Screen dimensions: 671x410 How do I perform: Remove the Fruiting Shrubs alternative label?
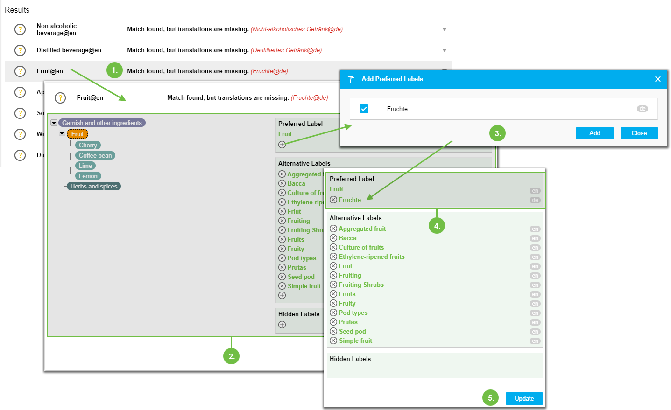[333, 285]
